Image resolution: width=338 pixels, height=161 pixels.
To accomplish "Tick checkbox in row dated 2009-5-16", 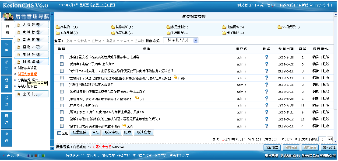I will point(62,126).
